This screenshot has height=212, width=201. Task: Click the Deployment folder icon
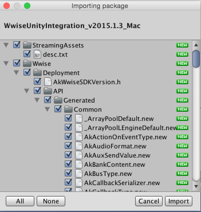(x=38, y=72)
